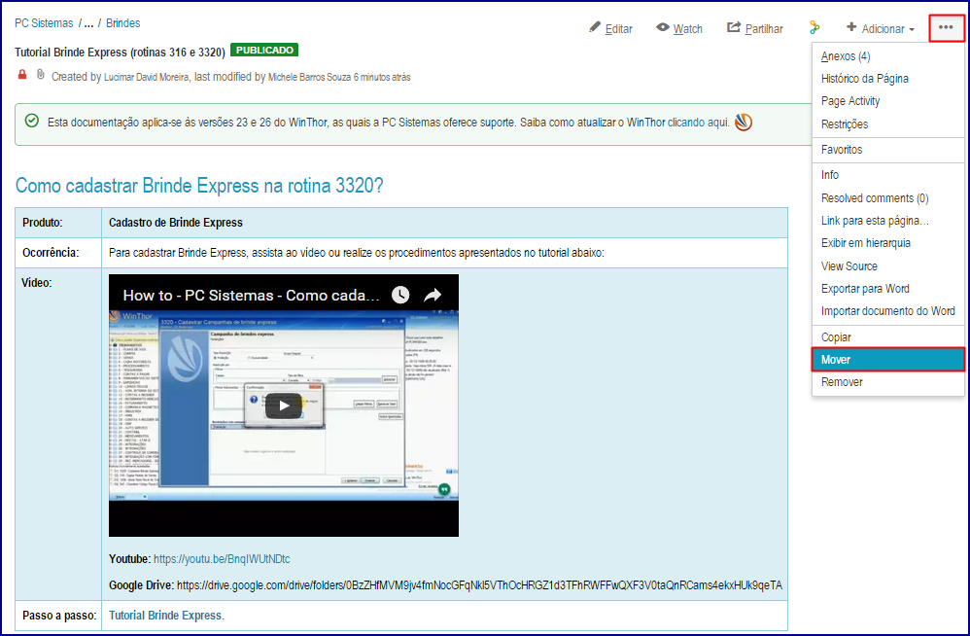Open the Partilhar share button

tap(755, 28)
